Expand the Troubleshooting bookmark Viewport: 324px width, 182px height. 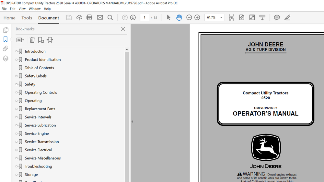point(17,166)
